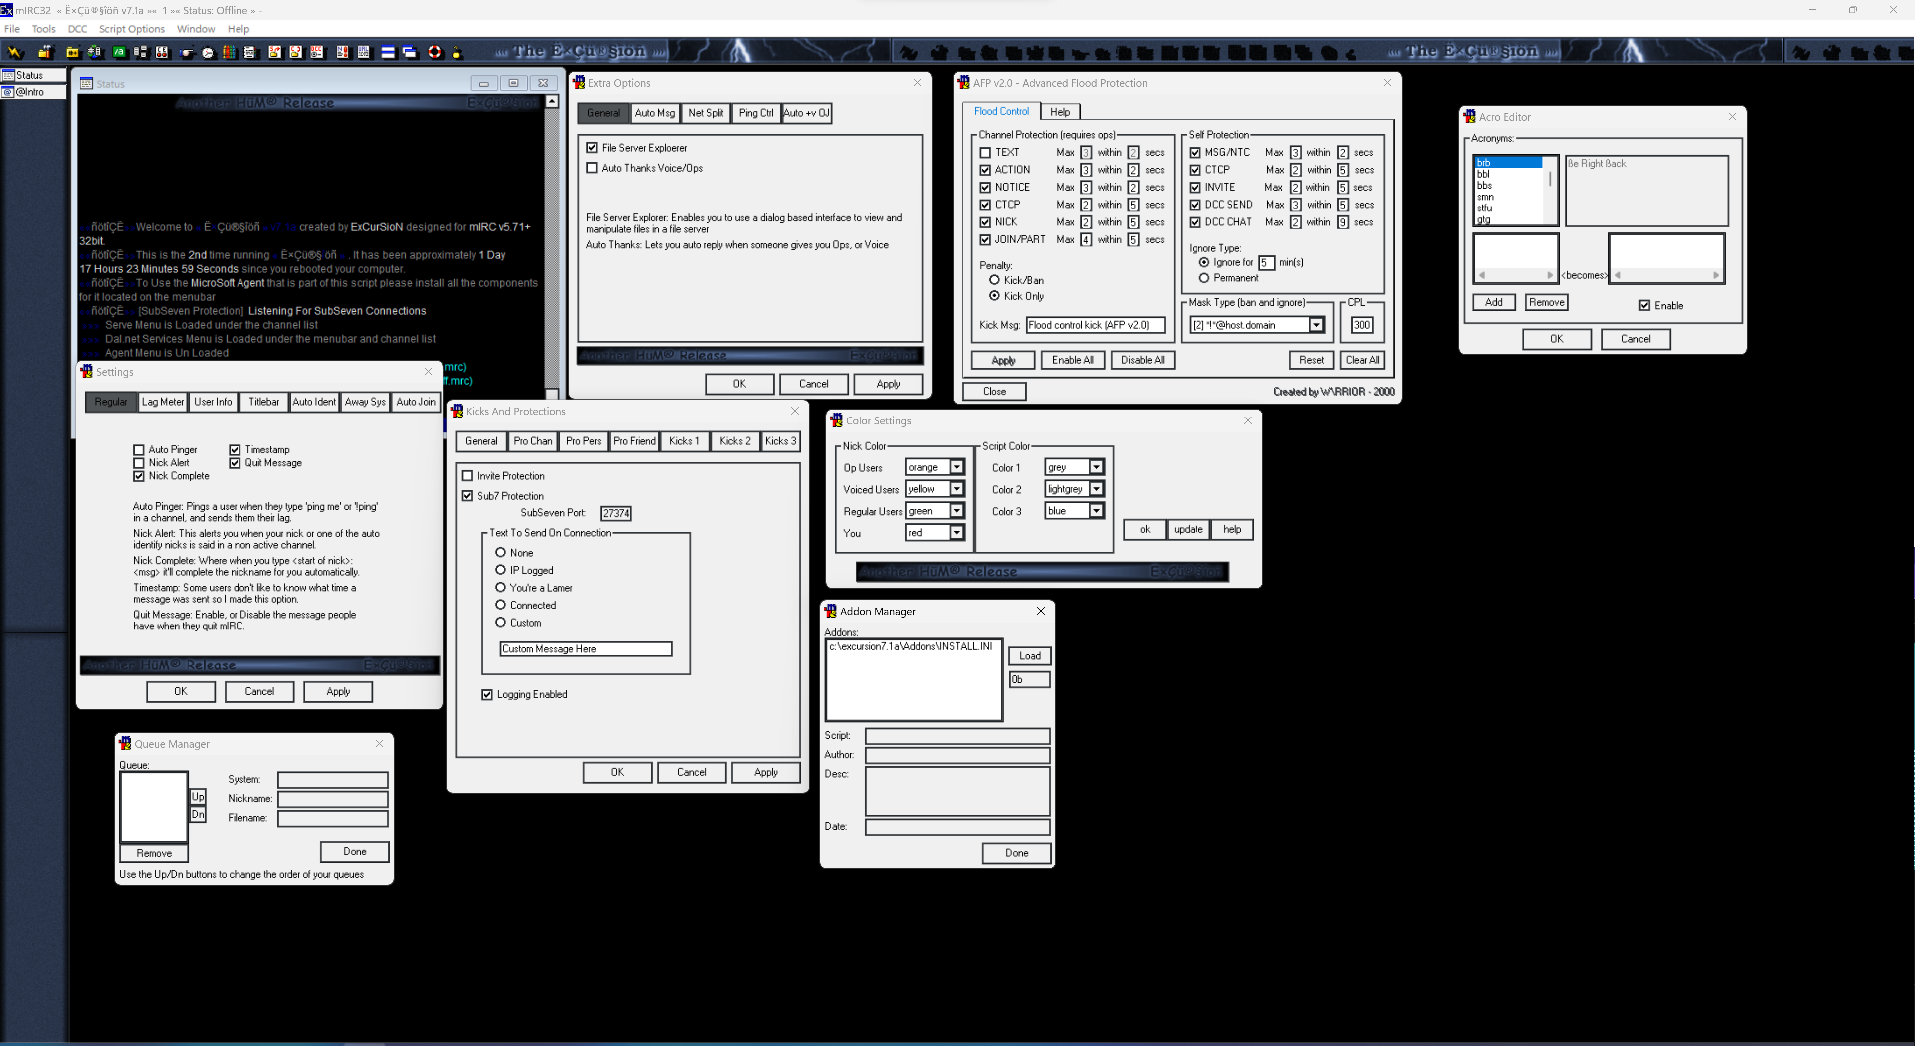Click the lifebuoy Help toolbar icon

pos(435,52)
